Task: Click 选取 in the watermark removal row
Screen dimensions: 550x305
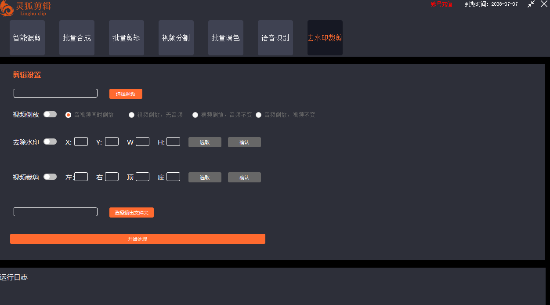Action: tap(205, 142)
